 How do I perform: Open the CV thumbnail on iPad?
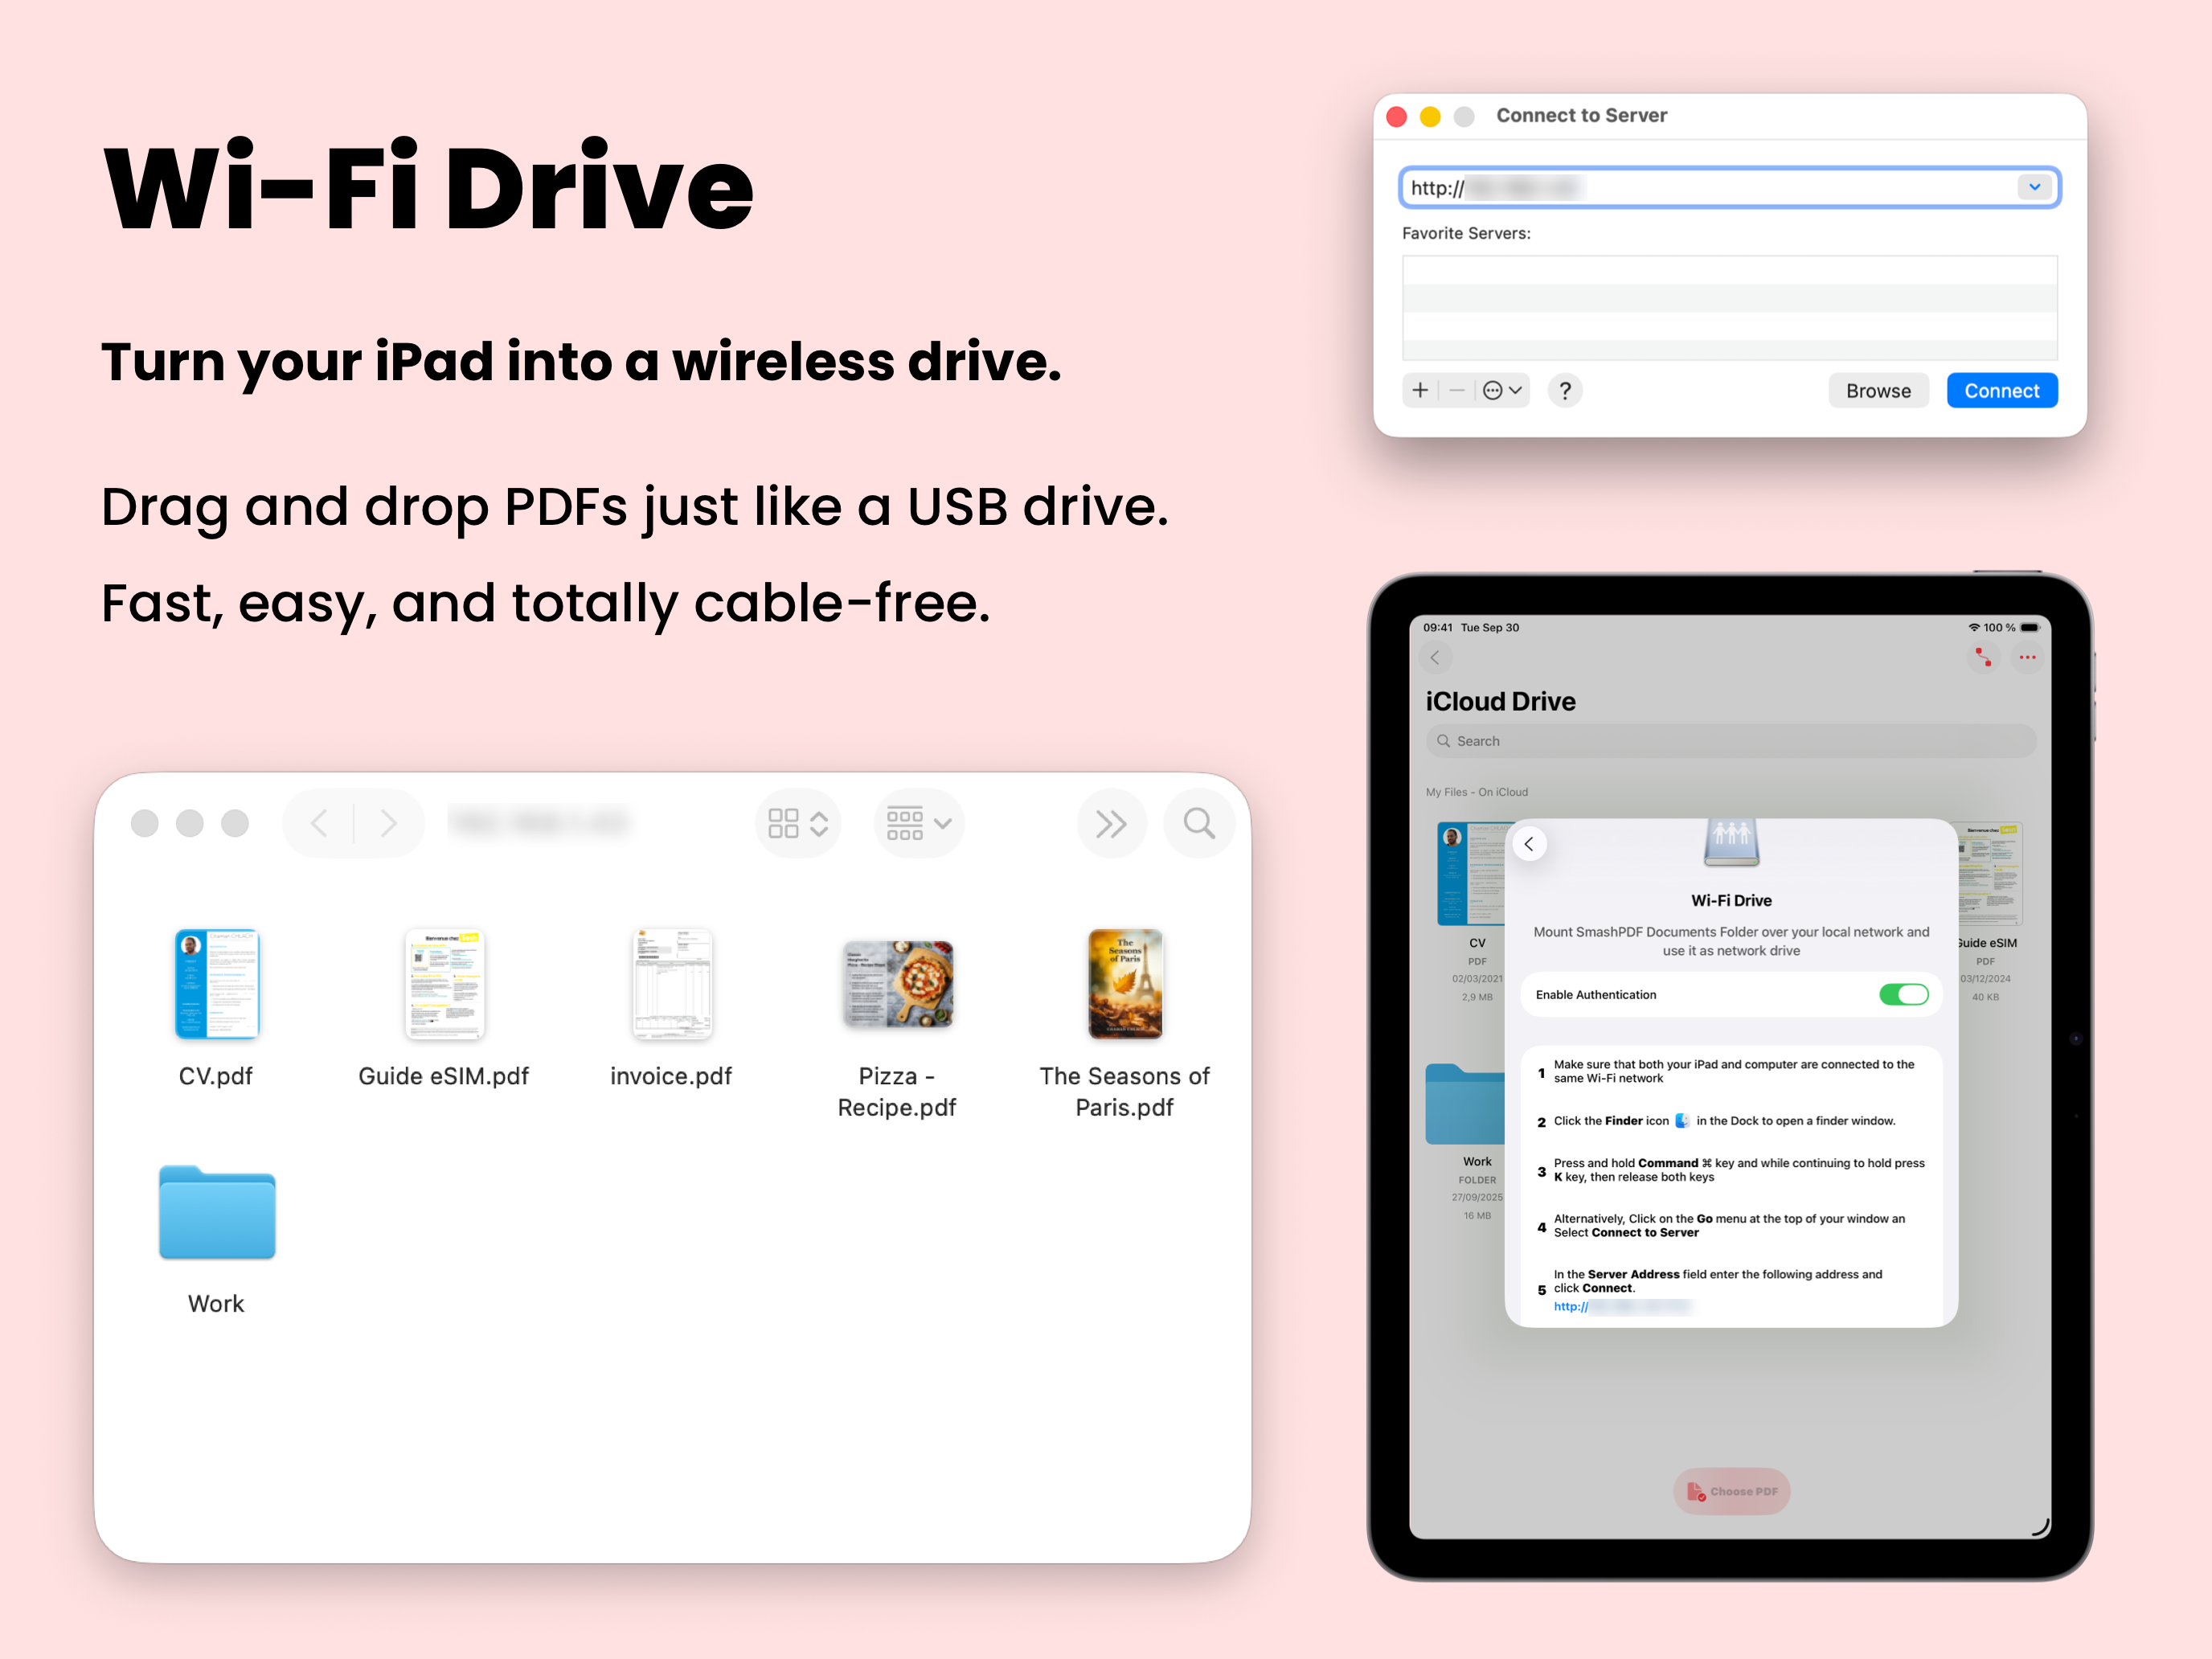pyautogui.click(x=1471, y=874)
